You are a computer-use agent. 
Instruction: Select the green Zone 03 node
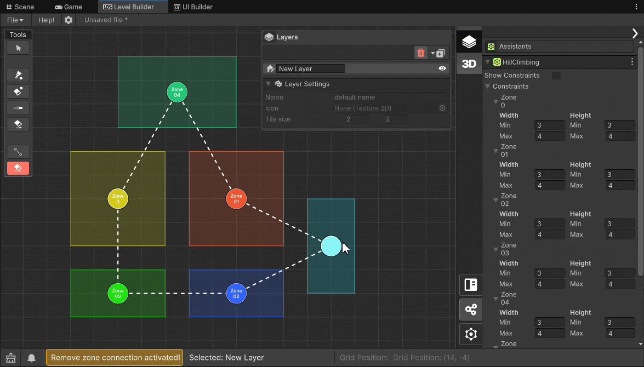tap(118, 294)
